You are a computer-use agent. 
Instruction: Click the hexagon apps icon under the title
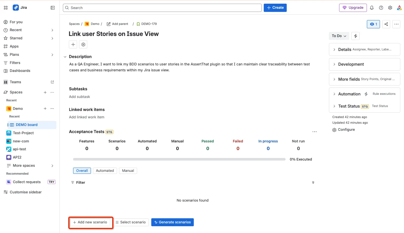(83, 44)
